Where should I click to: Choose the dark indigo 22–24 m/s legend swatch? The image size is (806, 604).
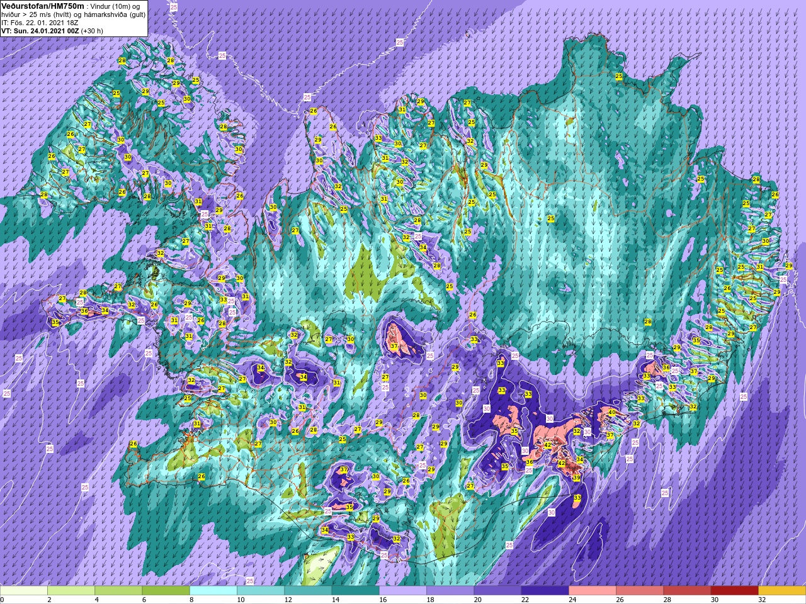tap(545, 591)
